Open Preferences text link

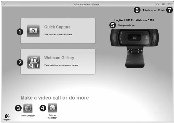click(x=150, y=10)
